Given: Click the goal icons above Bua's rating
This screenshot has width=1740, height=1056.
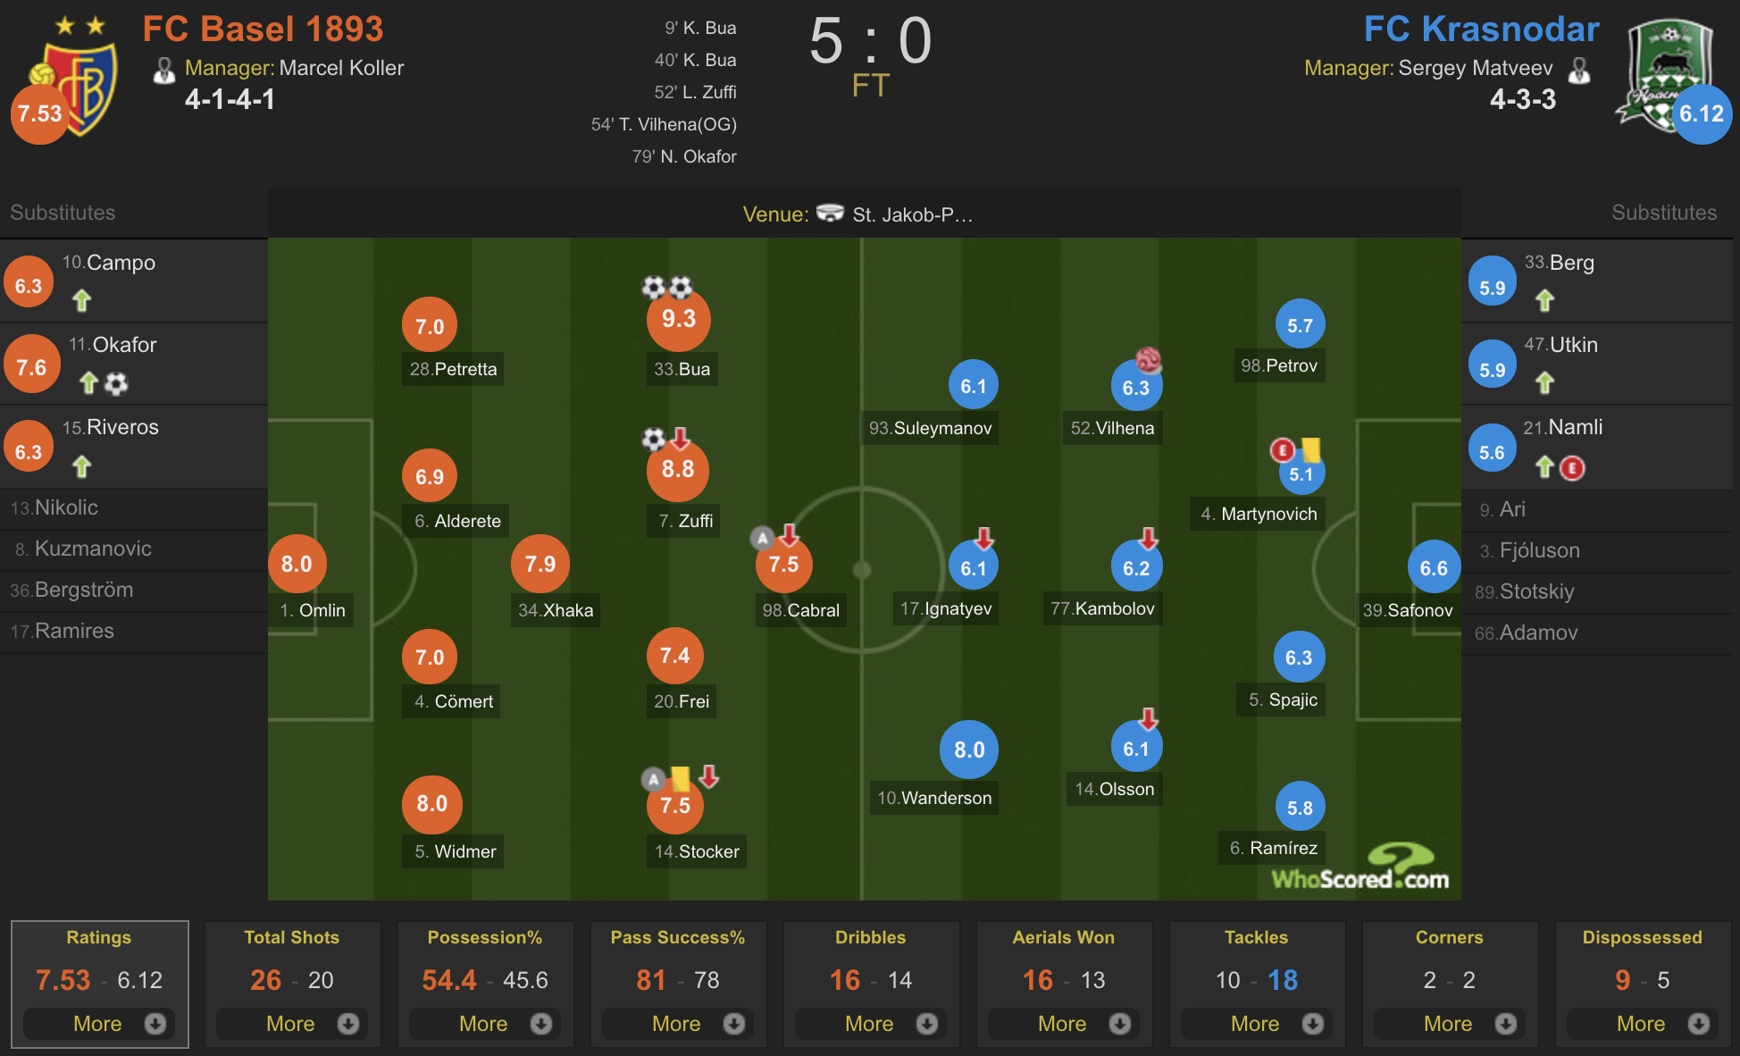Looking at the screenshot, I should (667, 288).
